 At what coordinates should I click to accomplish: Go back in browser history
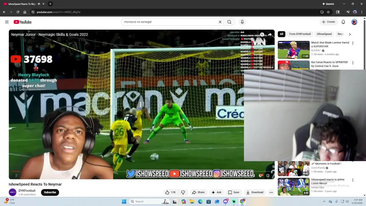4,12
